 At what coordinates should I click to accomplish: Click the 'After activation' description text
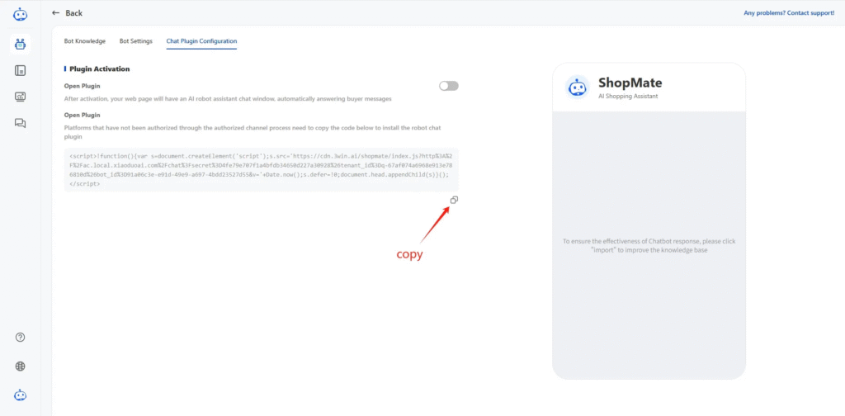pyautogui.click(x=228, y=99)
